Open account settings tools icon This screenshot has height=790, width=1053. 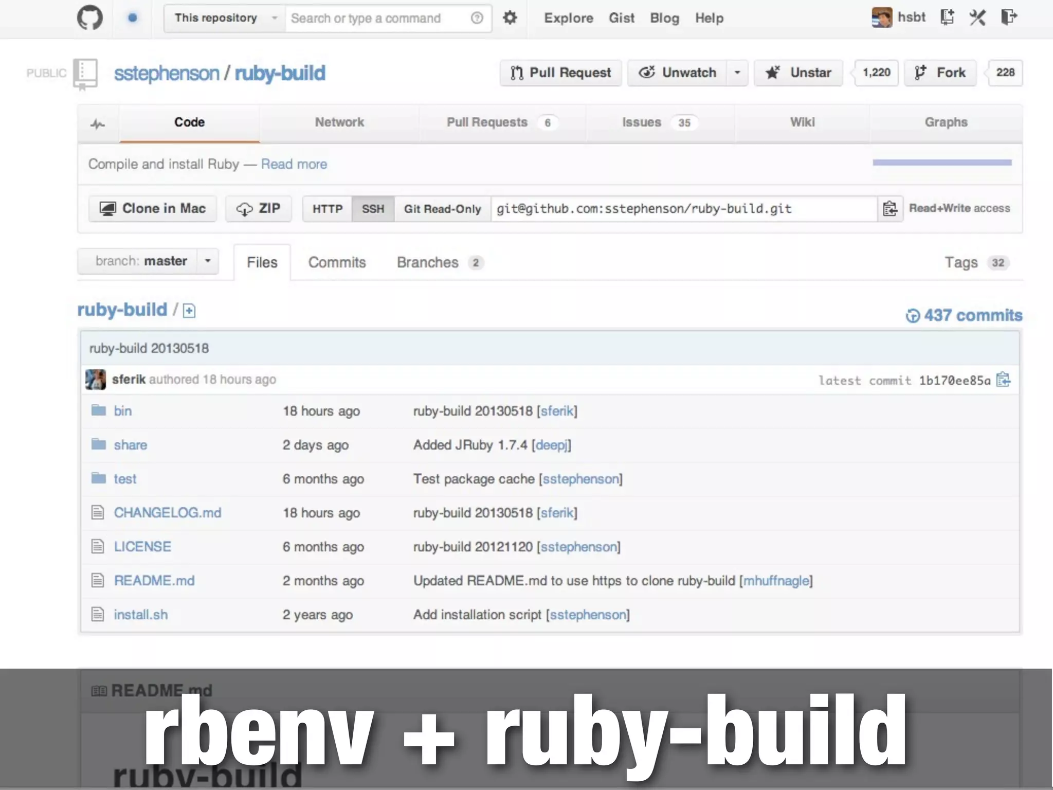click(977, 17)
